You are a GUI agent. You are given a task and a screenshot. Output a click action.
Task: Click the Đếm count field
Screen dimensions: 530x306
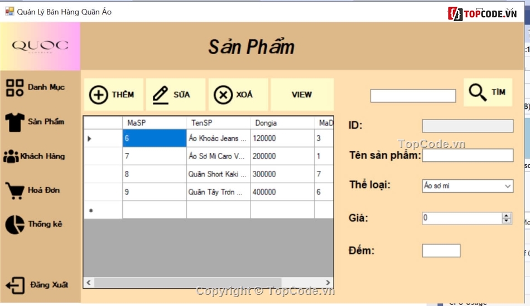[441, 251]
